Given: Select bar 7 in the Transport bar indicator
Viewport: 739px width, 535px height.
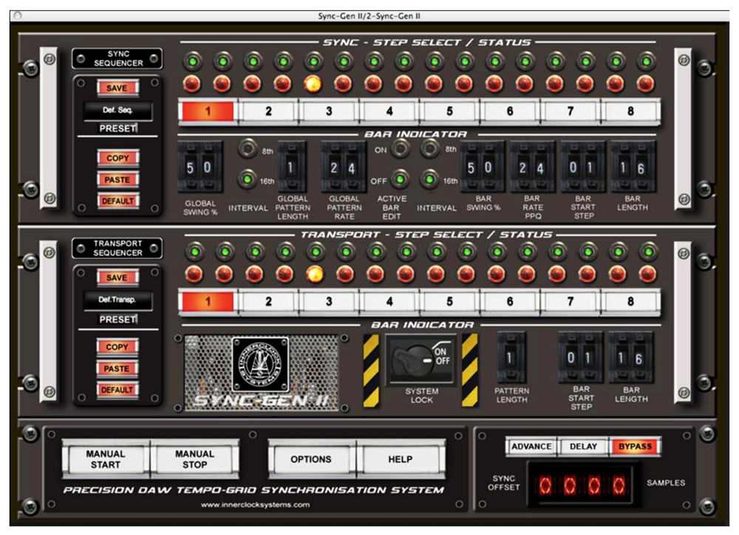Looking at the screenshot, I should click(x=570, y=302).
